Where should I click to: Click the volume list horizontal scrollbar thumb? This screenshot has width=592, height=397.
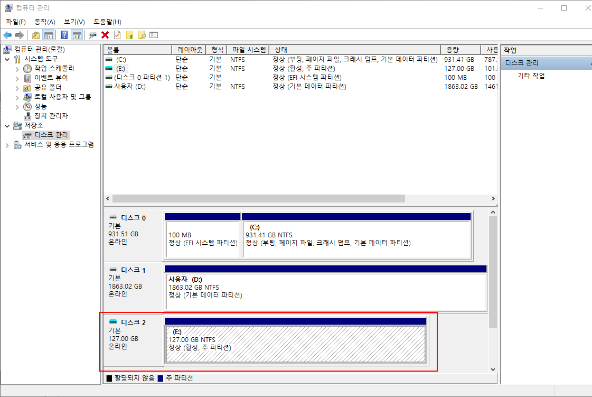tap(259, 199)
